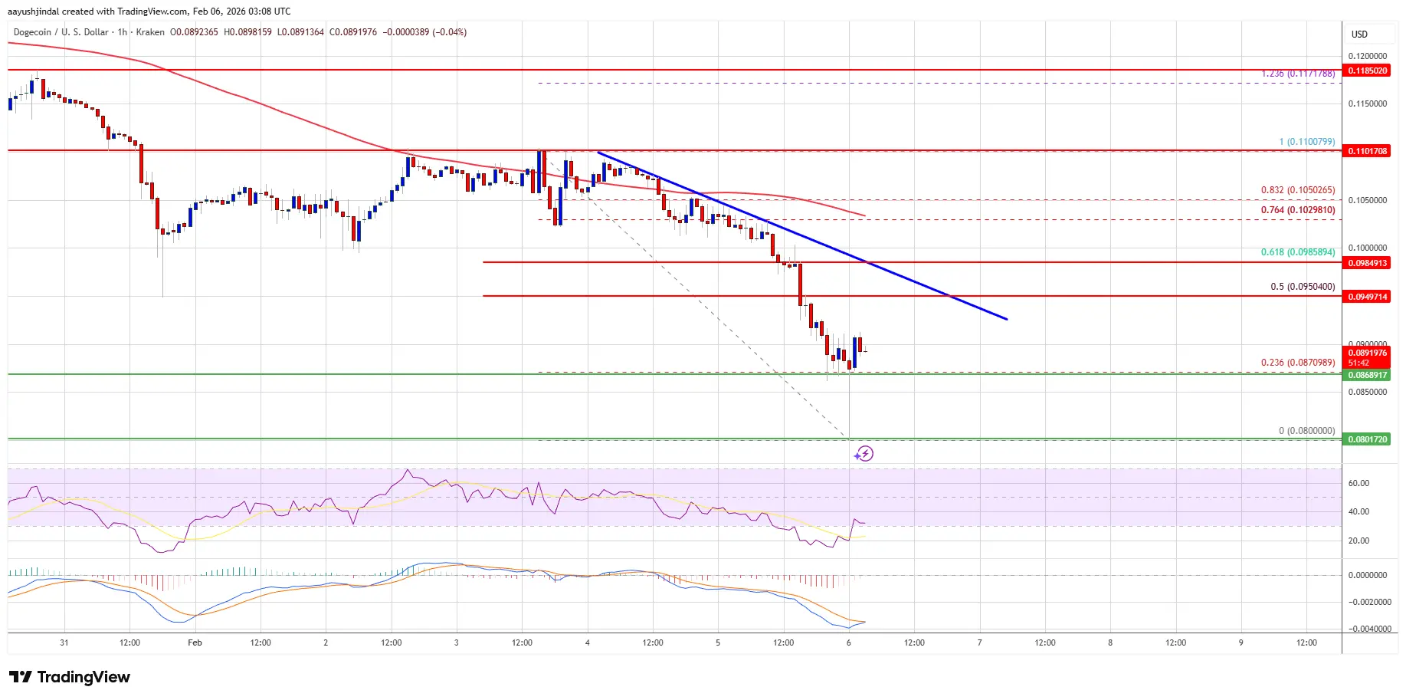Open the Dogecoin / U.S. Dollar symbol name
The width and height of the screenshot is (1406, 700).
point(61,32)
